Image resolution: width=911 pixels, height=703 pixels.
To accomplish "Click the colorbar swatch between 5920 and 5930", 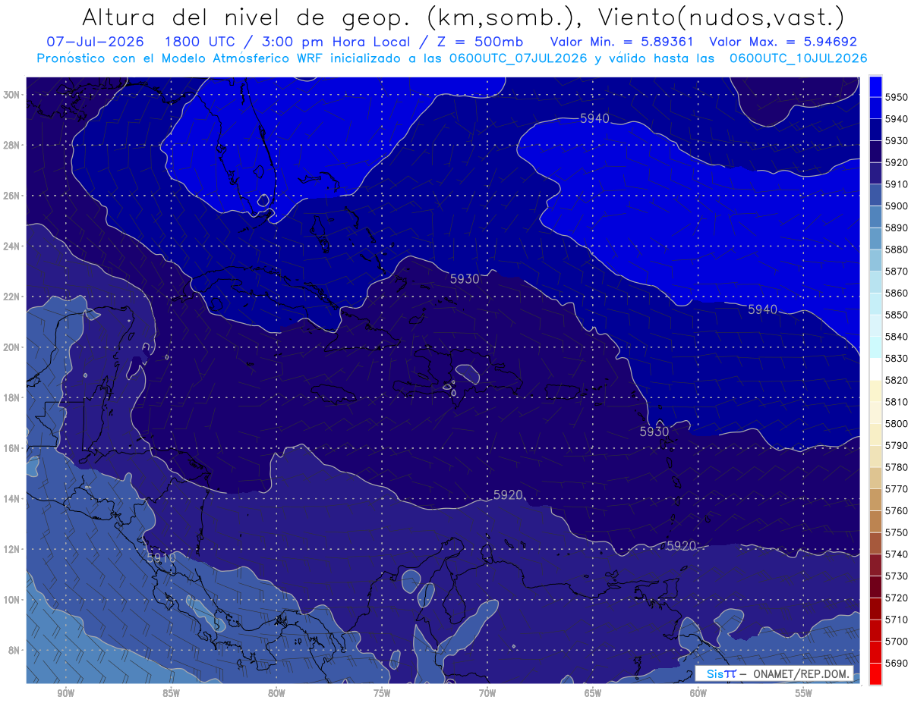I will (875, 152).
